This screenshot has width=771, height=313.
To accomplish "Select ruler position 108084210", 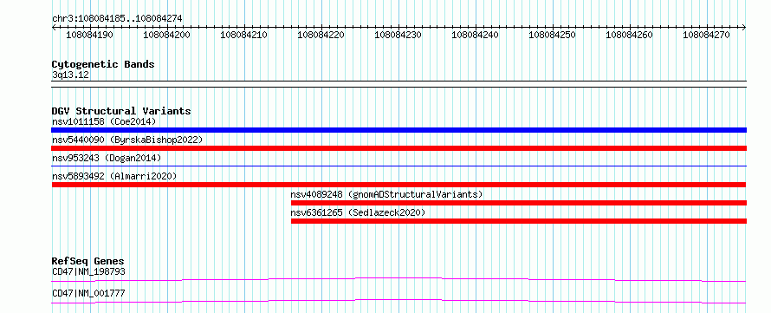I will [244, 35].
